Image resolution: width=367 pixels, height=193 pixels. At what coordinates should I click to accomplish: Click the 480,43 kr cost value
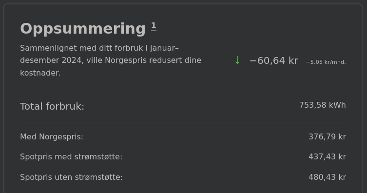pyautogui.click(x=327, y=177)
